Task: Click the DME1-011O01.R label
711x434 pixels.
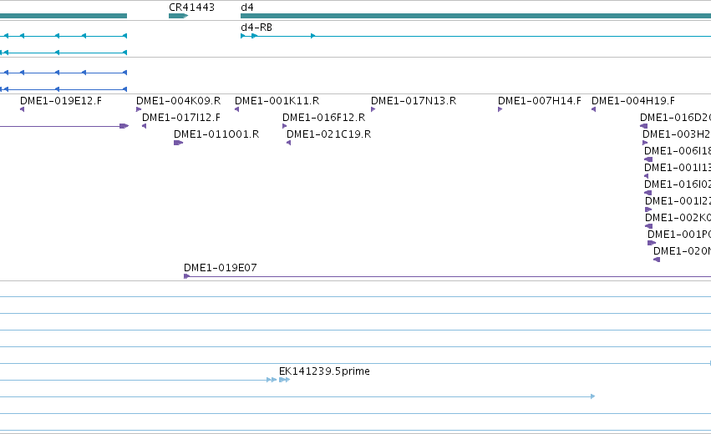Action: (x=216, y=134)
